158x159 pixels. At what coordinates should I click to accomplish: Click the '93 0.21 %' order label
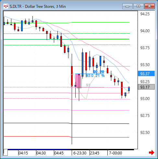coord(95,76)
